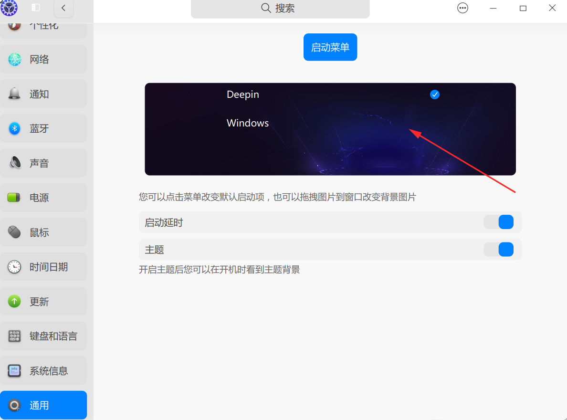Screen dimensions: 567x420
Task: Click the 主题 label
Action: click(x=155, y=250)
